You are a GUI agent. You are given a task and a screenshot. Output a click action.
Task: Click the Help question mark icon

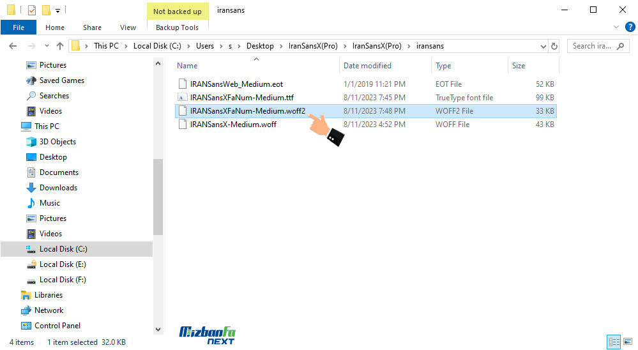pos(630,27)
